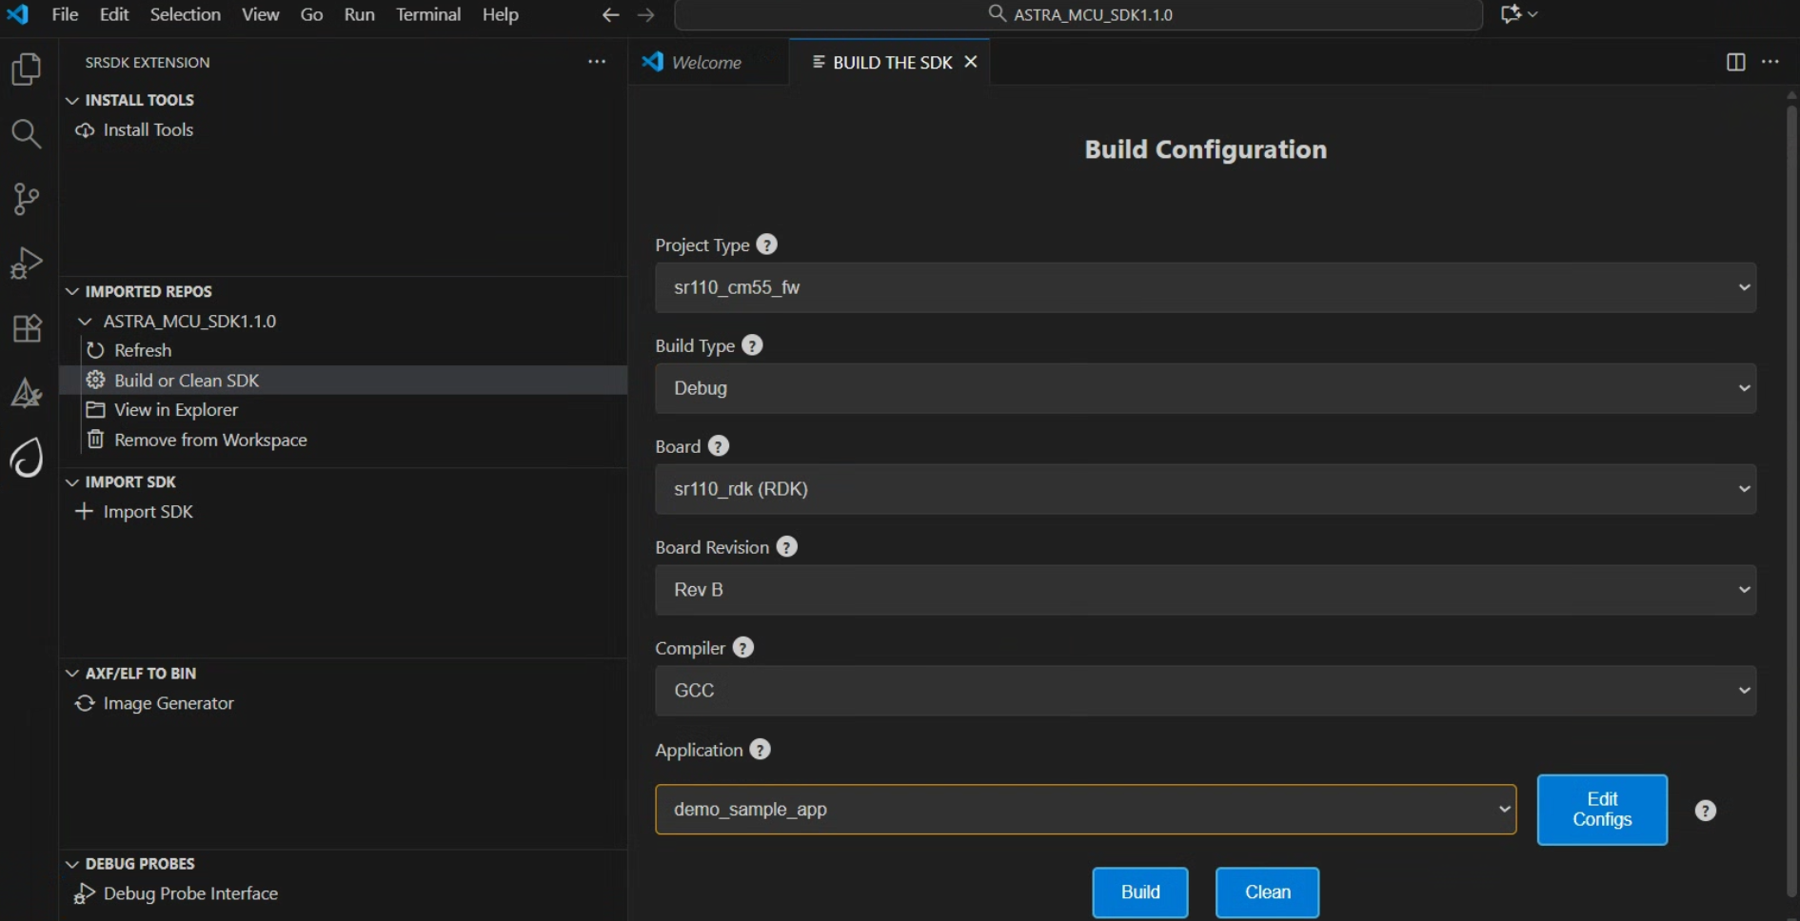The width and height of the screenshot is (1800, 921).
Task: Open the Terminal menu
Action: click(x=427, y=14)
